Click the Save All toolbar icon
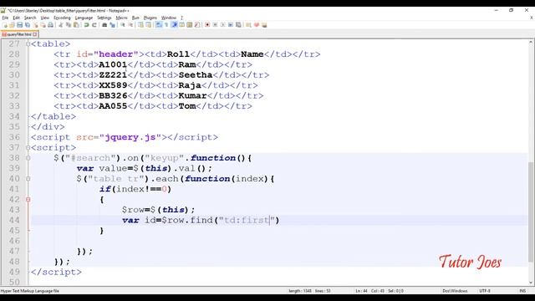 point(28,25)
